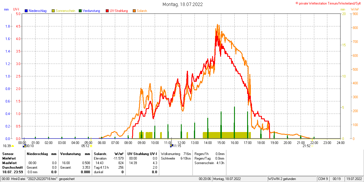Click the 18:00 time axis label
364x182 pixels.
tap(261, 143)
